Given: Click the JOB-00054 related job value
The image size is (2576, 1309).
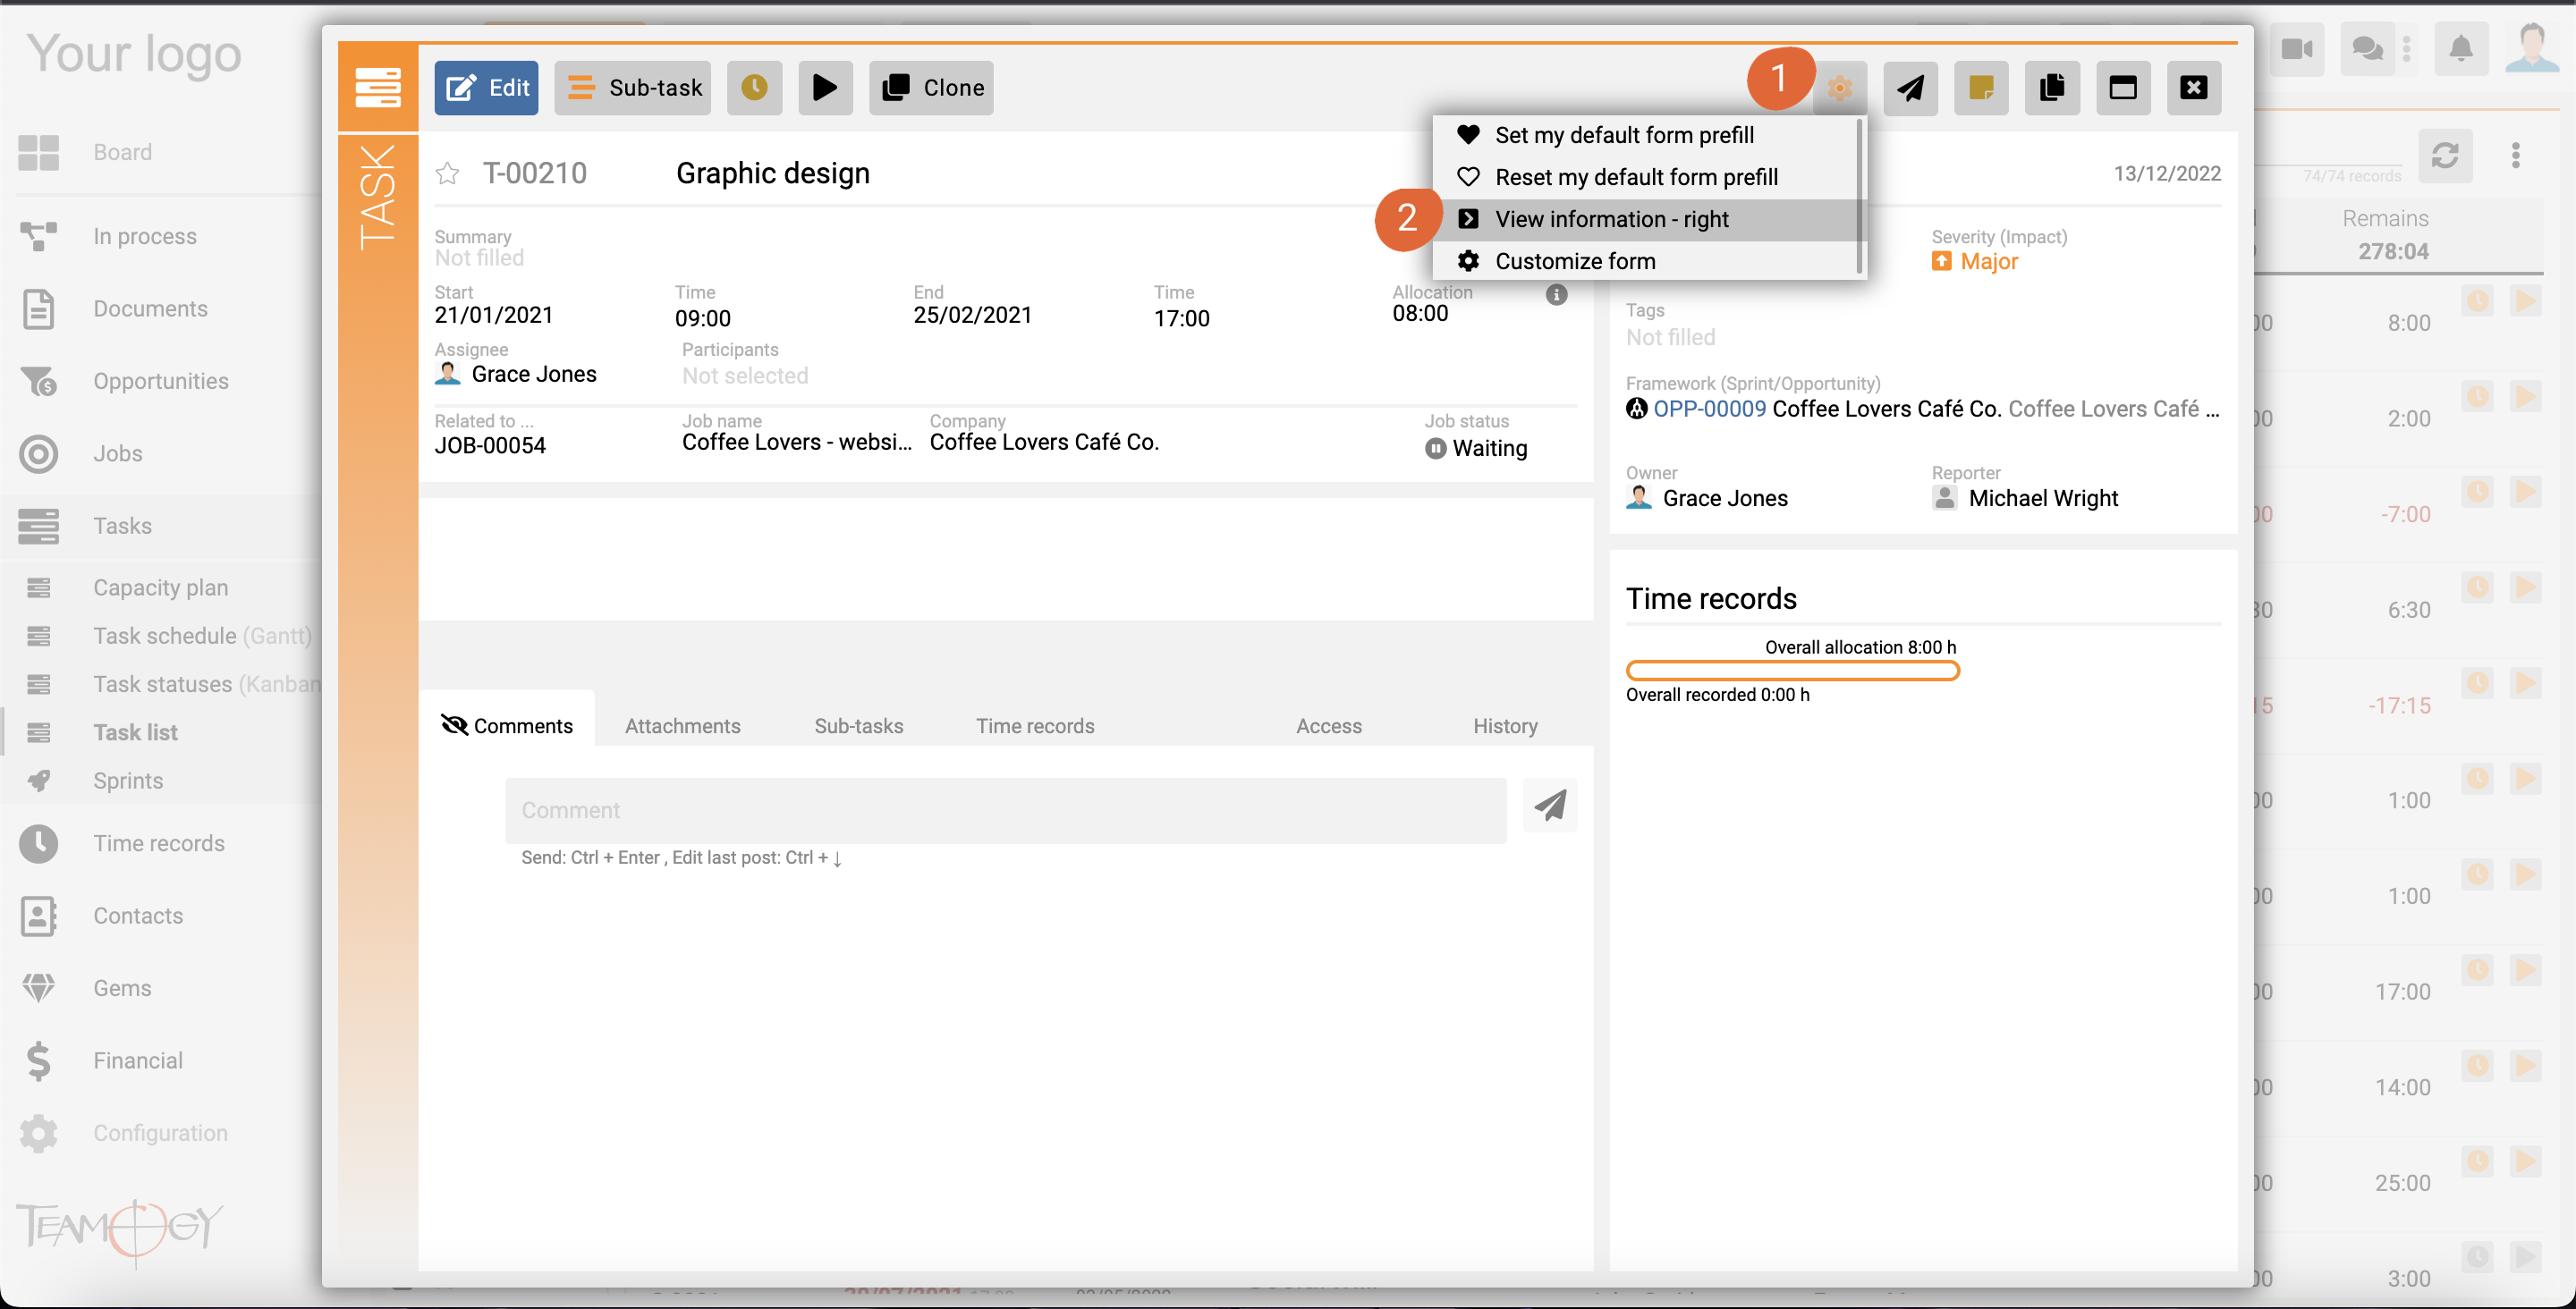Looking at the screenshot, I should (x=490, y=446).
